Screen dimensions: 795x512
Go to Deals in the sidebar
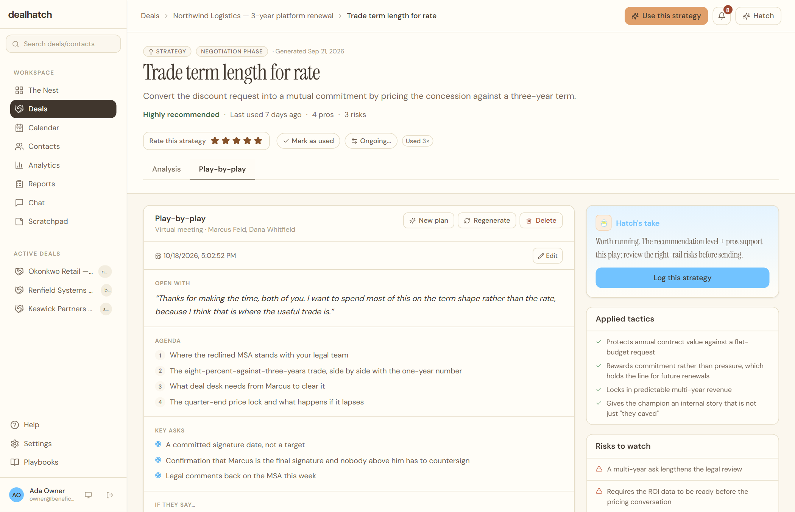pyautogui.click(x=63, y=109)
